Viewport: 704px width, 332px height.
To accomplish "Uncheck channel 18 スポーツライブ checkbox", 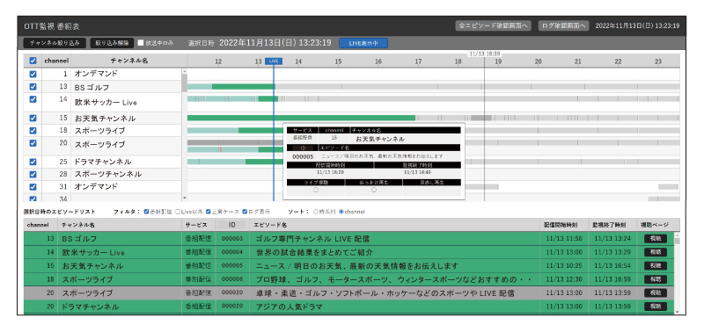I will pyautogui.click(x=33, y=130).
